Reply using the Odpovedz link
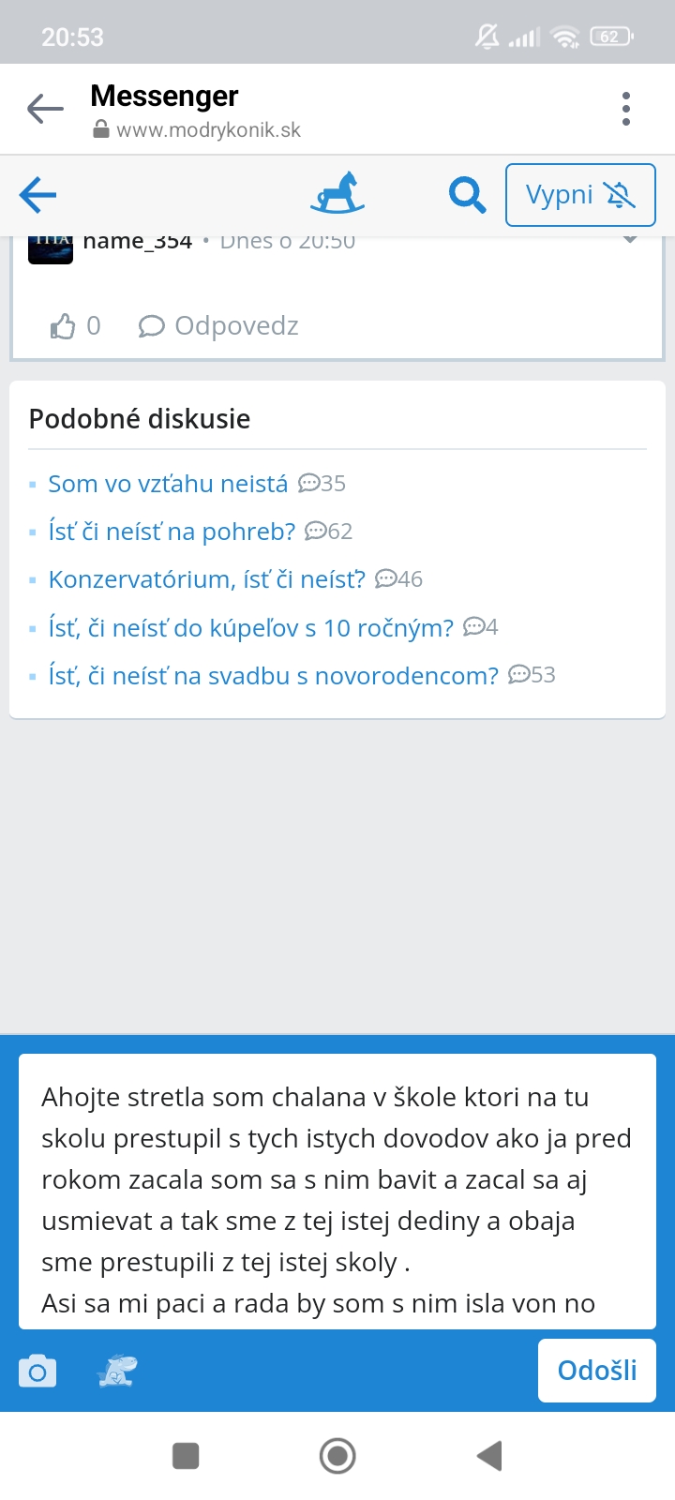Viewport: 675px width, 1500px height. 219,326
